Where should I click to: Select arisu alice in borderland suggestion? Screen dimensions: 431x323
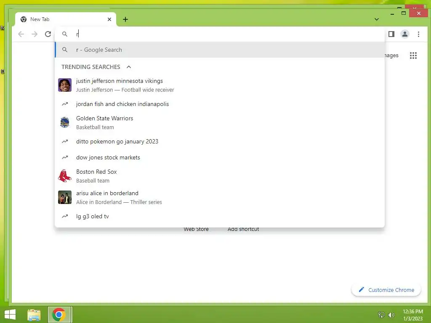coord(220,198)
